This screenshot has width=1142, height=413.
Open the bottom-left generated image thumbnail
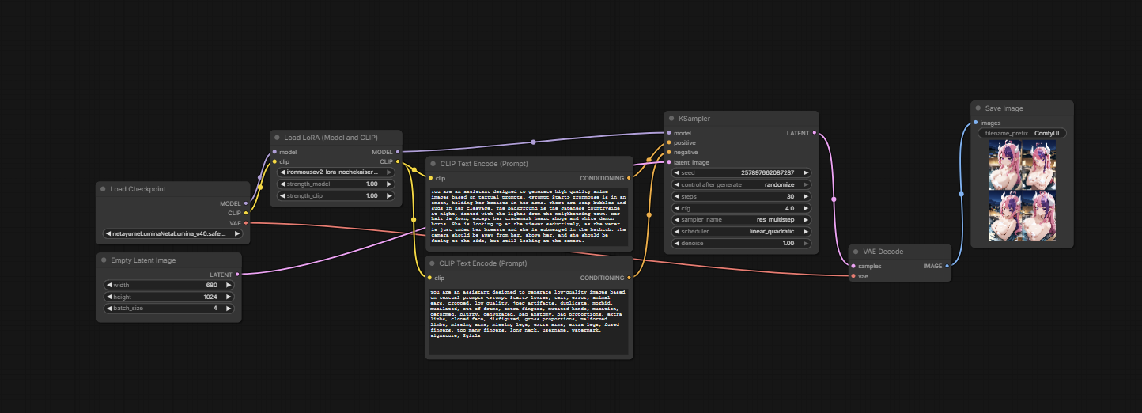pos(1004,216)
